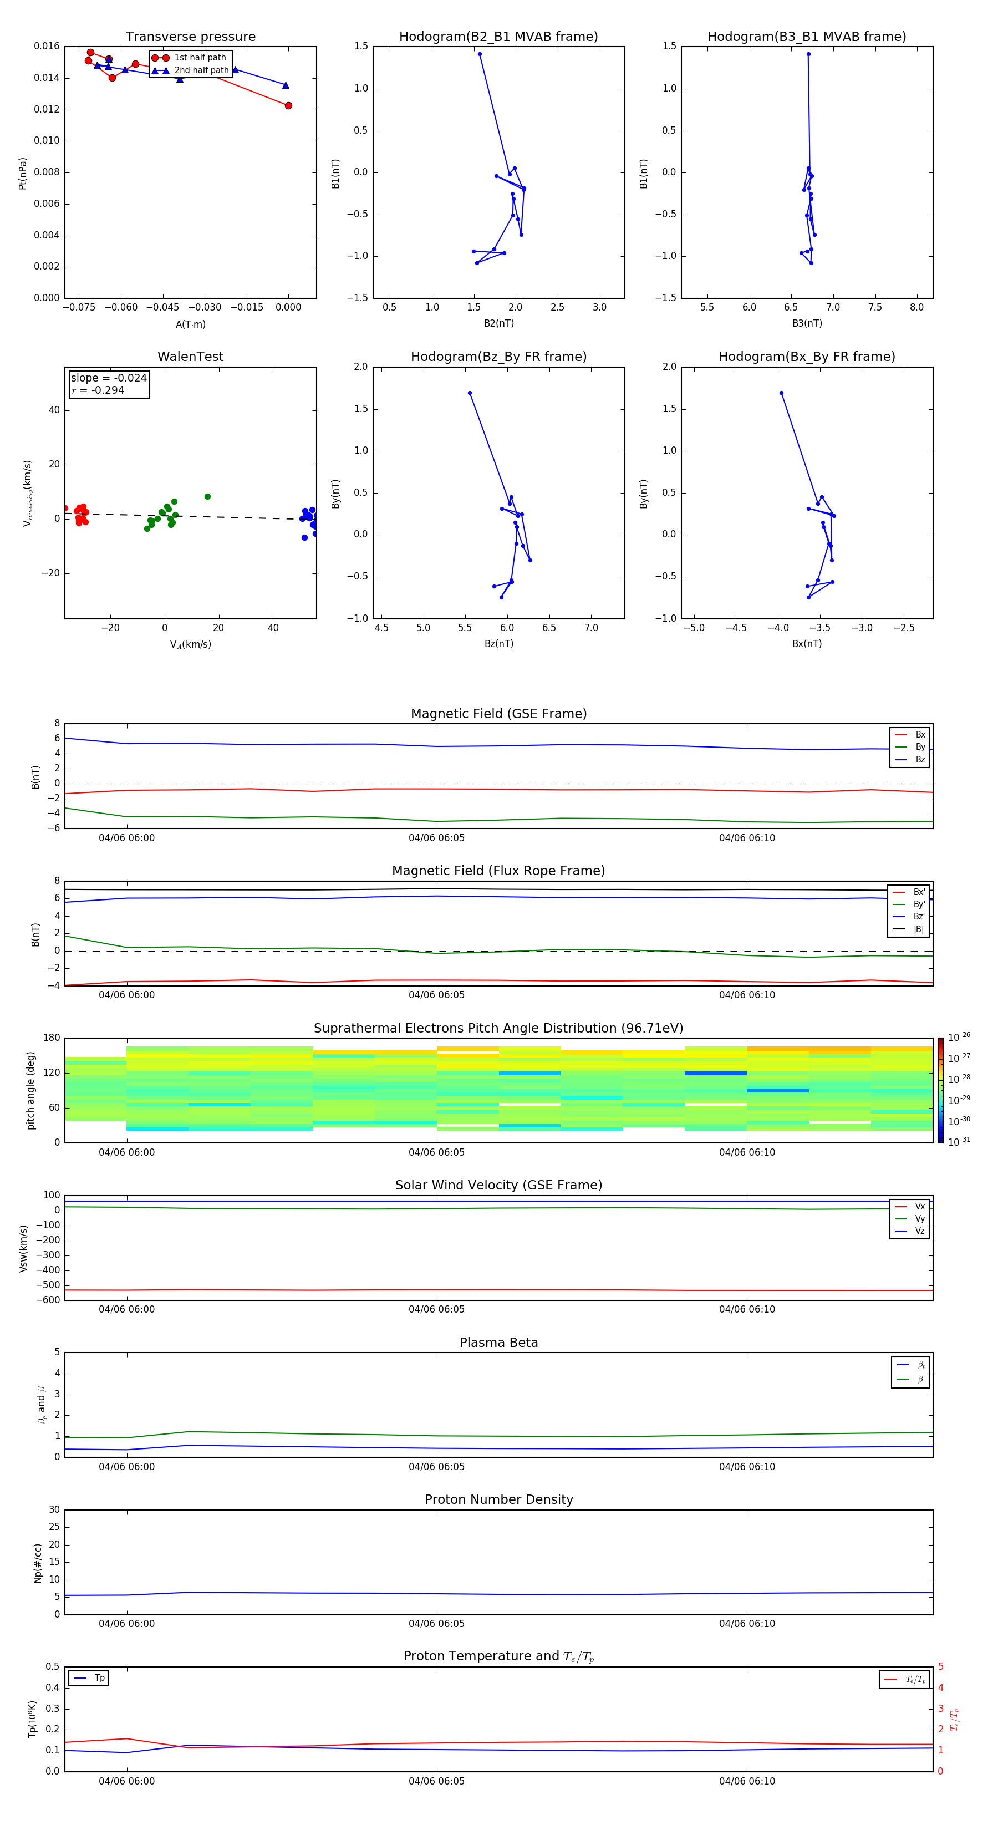Click the "B3(nT)" x-axis label
This screenshot has height=1830, width=998.
pos(807,323)
